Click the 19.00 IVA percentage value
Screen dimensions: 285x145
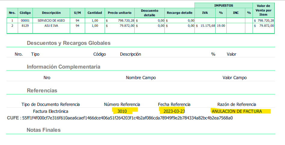[x=221, y=26]
